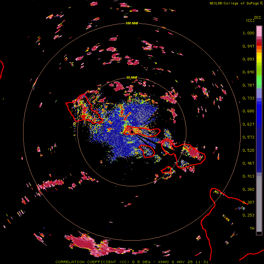Screen dimensions: 264x264
Task: Click the NEXLAB-College of DuPage label
Action: pyautogui.click(x=234, y=3)
